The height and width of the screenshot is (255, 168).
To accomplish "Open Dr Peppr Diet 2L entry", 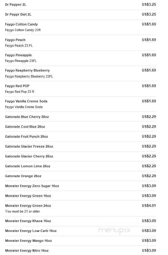I will (81, 14).
